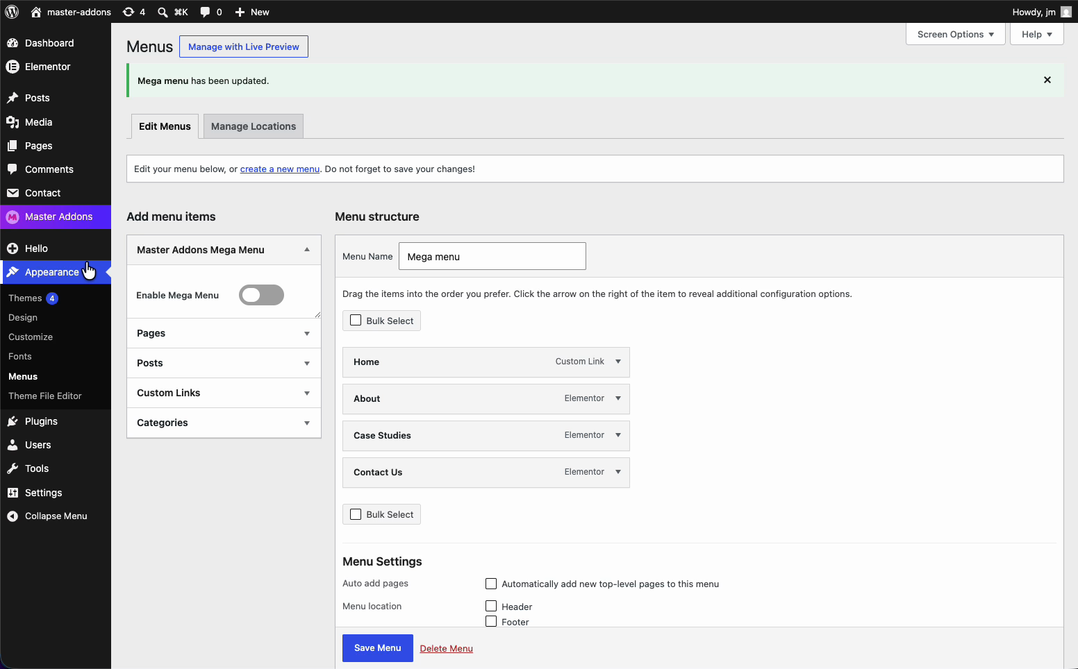Follow the create a new menu link
The image size is (1078, 669).
pyautogui.click(x=280, y=169)
